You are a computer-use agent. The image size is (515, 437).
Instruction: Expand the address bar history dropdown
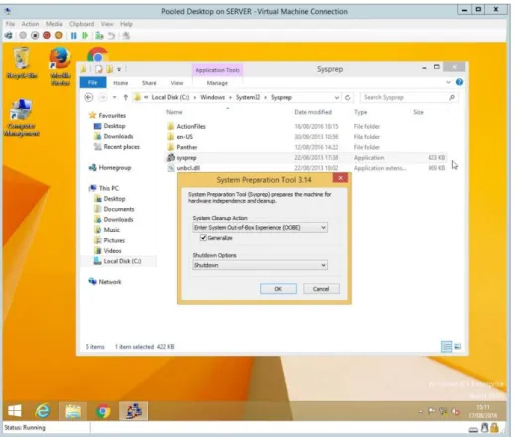pyautogui.click(x=337, y=97)
